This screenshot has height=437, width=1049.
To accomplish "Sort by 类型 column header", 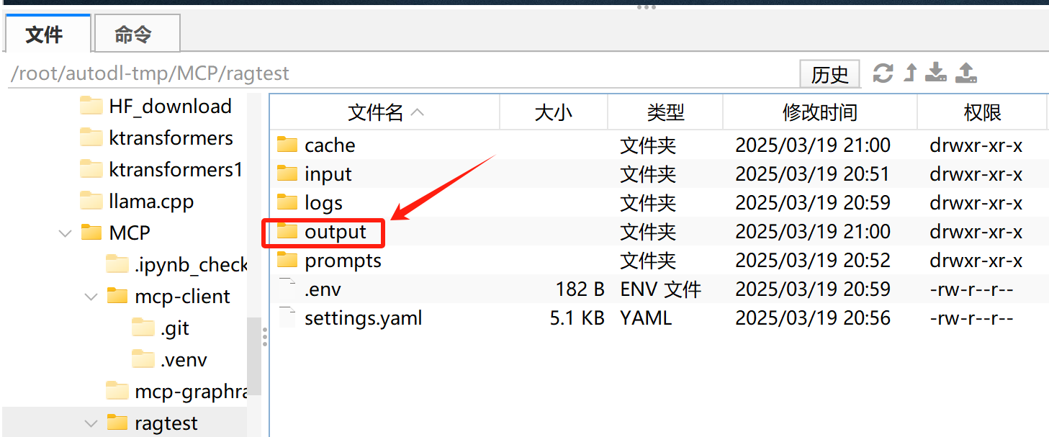I will point(665,112).
